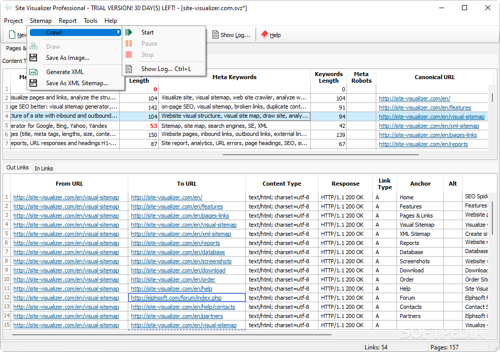Open To URL link site-visualizer.com/en/database
Viewport: 500px width, 352px height.
pos(178,252)
